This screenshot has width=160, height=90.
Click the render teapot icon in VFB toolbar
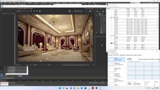pos(90,11)
